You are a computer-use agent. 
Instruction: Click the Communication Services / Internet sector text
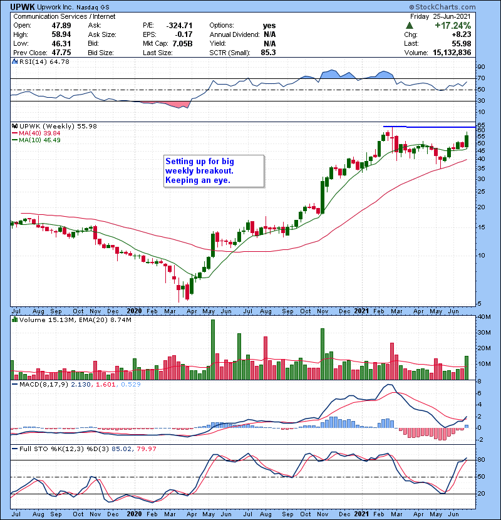click(52, 18)
